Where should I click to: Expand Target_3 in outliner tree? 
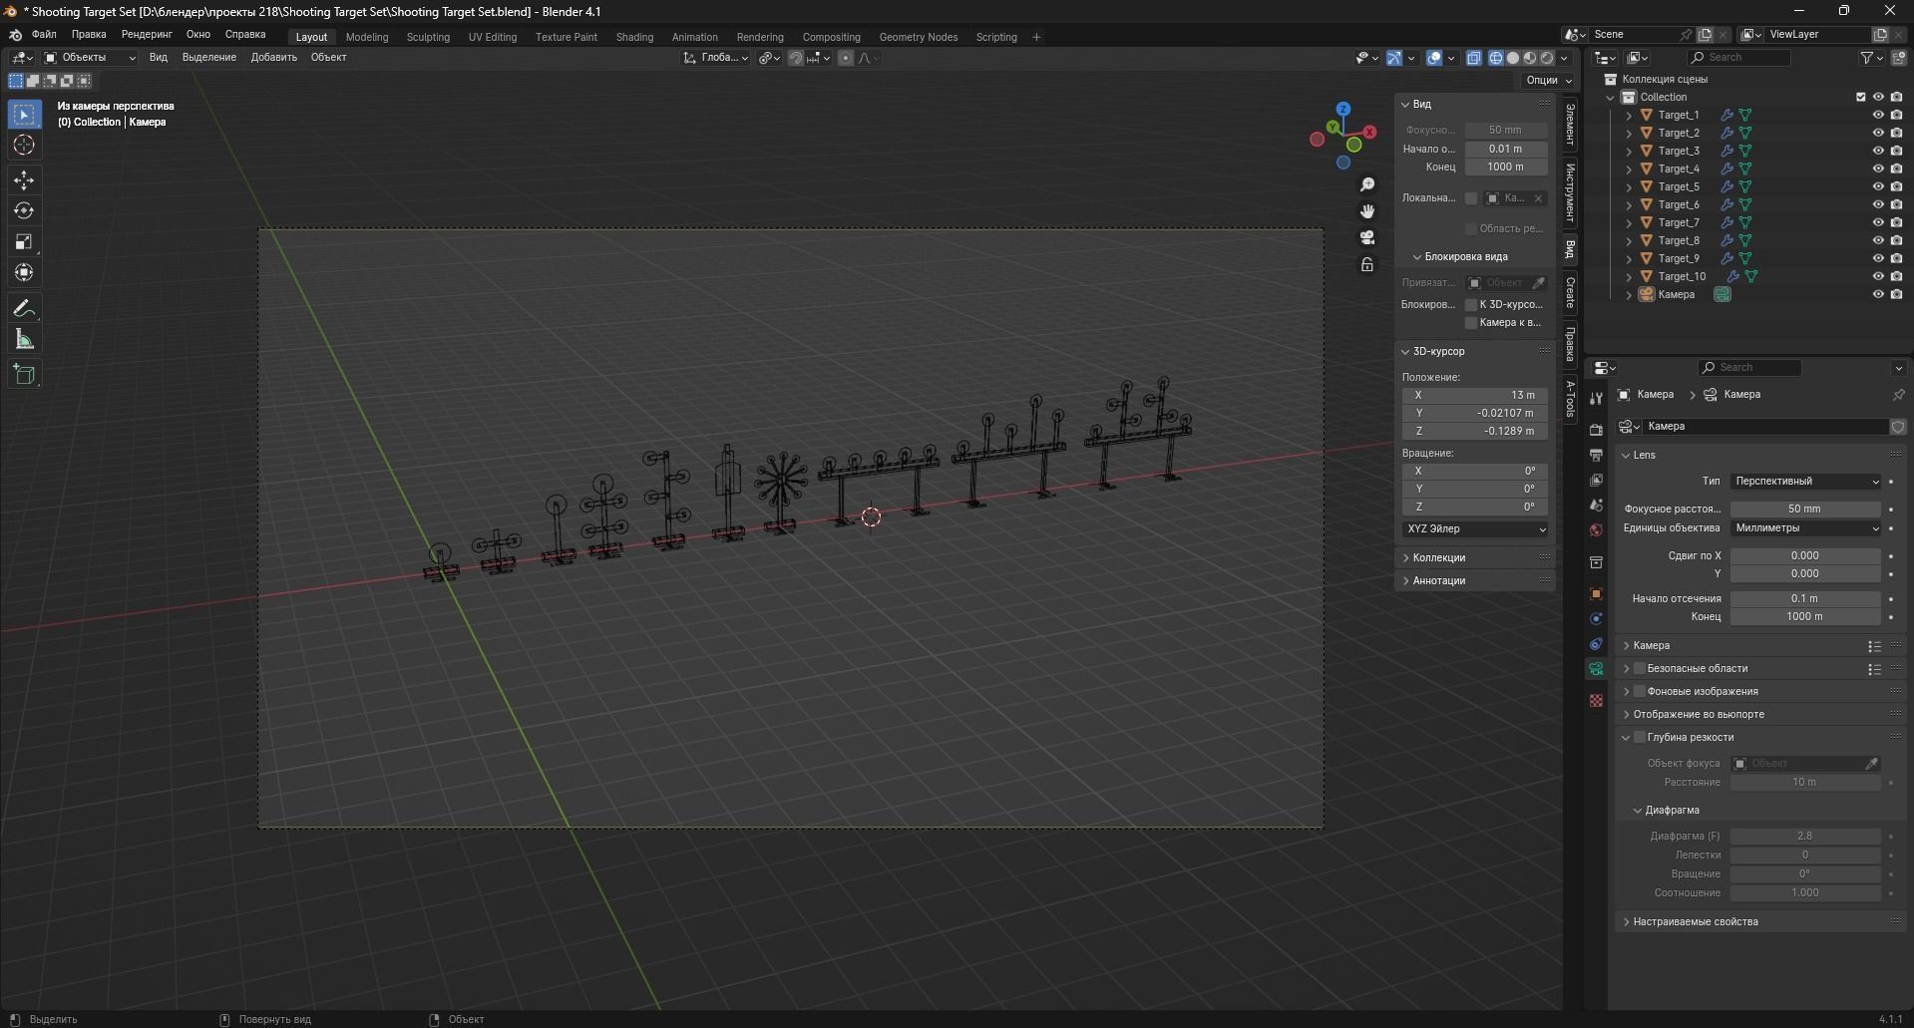pyautogui.click(x=1629, y=152)
